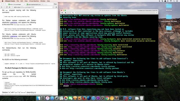
Task: Open QuickTime Player in the dock
Action: 130,98
